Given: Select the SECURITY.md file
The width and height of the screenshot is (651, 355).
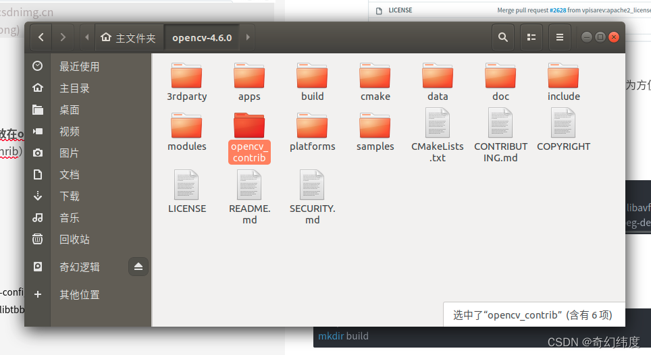Looking at the screenshot, I should (x=312, y=197).
